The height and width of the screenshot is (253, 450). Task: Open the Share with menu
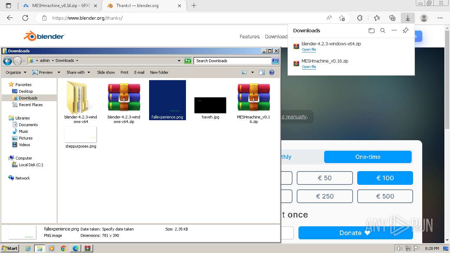pos(78,72)
